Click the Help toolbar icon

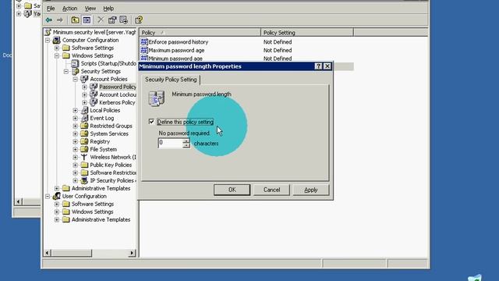(x=139, y=20)
